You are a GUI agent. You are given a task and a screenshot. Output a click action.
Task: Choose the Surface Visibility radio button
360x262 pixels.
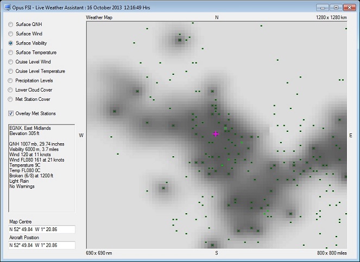point(11,43)
